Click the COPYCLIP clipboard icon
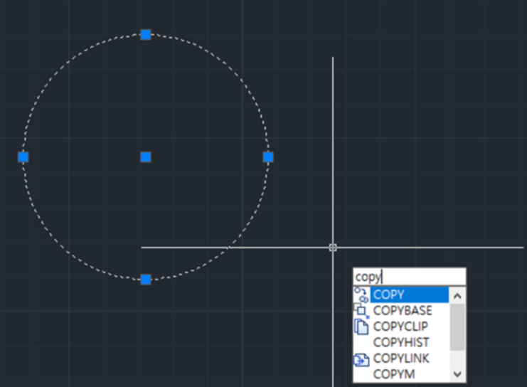The width and height of the screenshot is (527, 387). click(361, 327)
